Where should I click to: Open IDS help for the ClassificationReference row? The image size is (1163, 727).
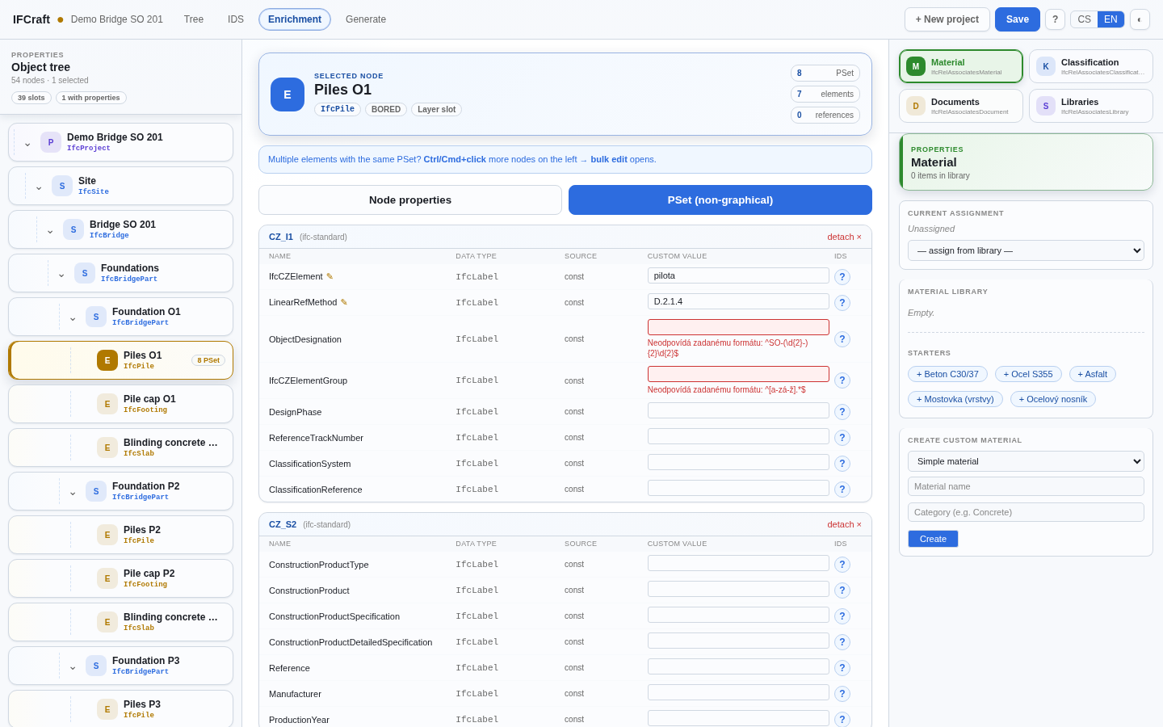(842, 490)
